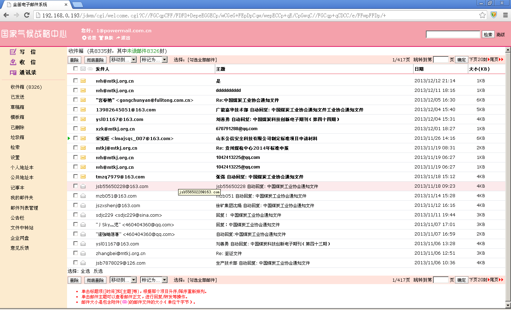
Task: Bookmark this page with the star icon
Action: click(x=482, y=15)
